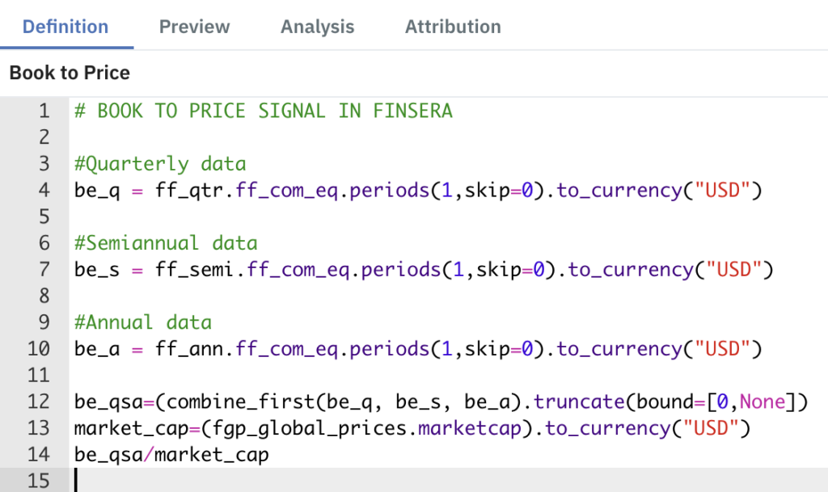Screen dimensions: 828x492
Task: Switch to the Preview tab
Action: click(194, 27)
